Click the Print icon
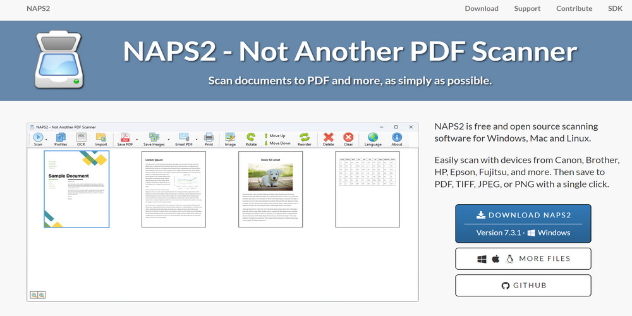The image size is (632, 316). click(x=209, y=139)
